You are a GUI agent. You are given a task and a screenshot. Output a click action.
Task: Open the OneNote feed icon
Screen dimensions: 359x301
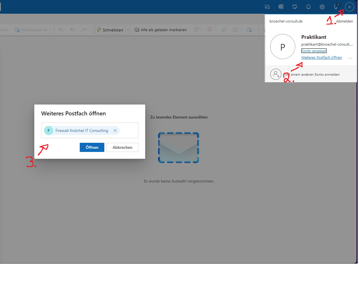pos(281,7)
